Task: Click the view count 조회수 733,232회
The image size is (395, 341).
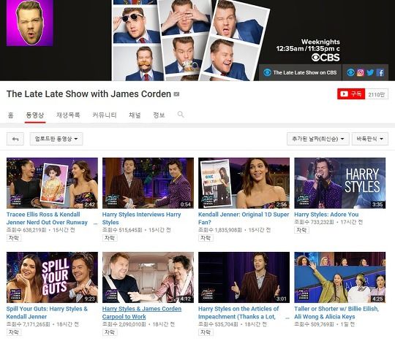Action: (x=314, y=222)
